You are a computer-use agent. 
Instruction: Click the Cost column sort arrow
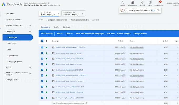tap(163, 41)
